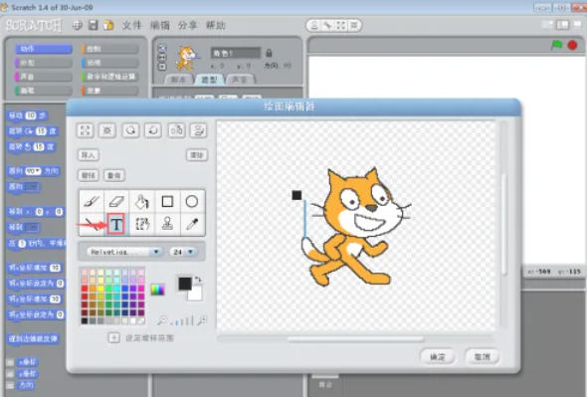
Task: Open the rainbow gradient color picker
Action: coord(157,290)
